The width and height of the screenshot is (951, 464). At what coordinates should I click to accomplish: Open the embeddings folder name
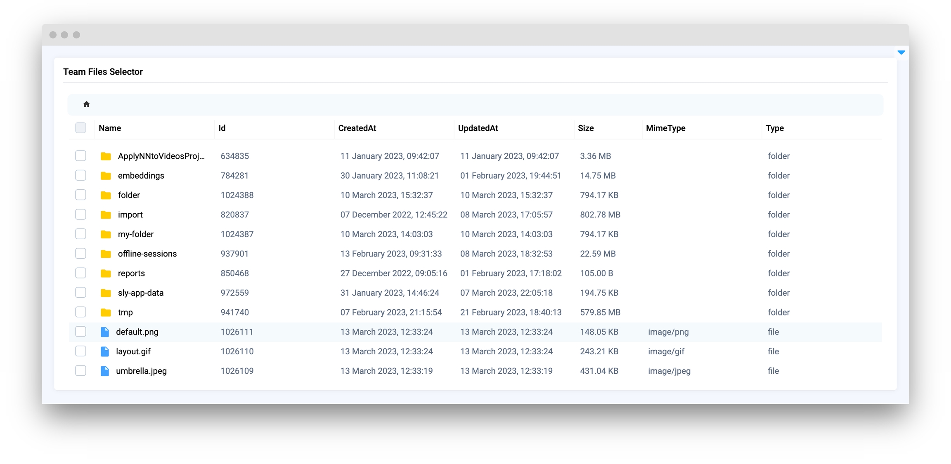[x=141, y=176]
